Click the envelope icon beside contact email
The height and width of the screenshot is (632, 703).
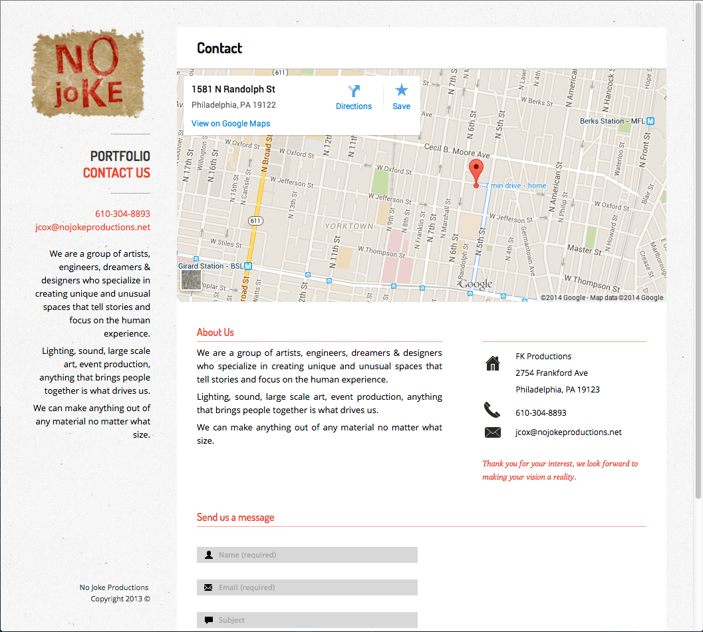click(492, 432)
